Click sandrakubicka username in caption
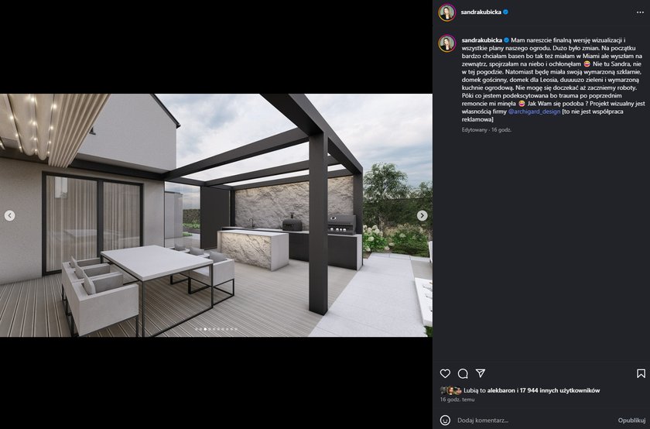This screenshot has width=650, height=429. point(481,40)
